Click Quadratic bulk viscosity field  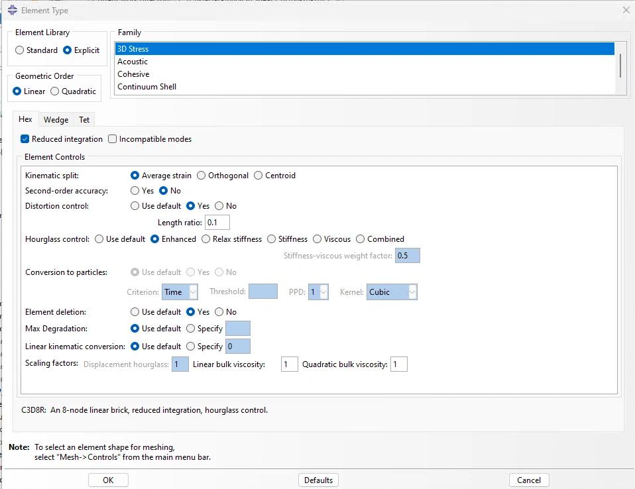tap(399, 364)
